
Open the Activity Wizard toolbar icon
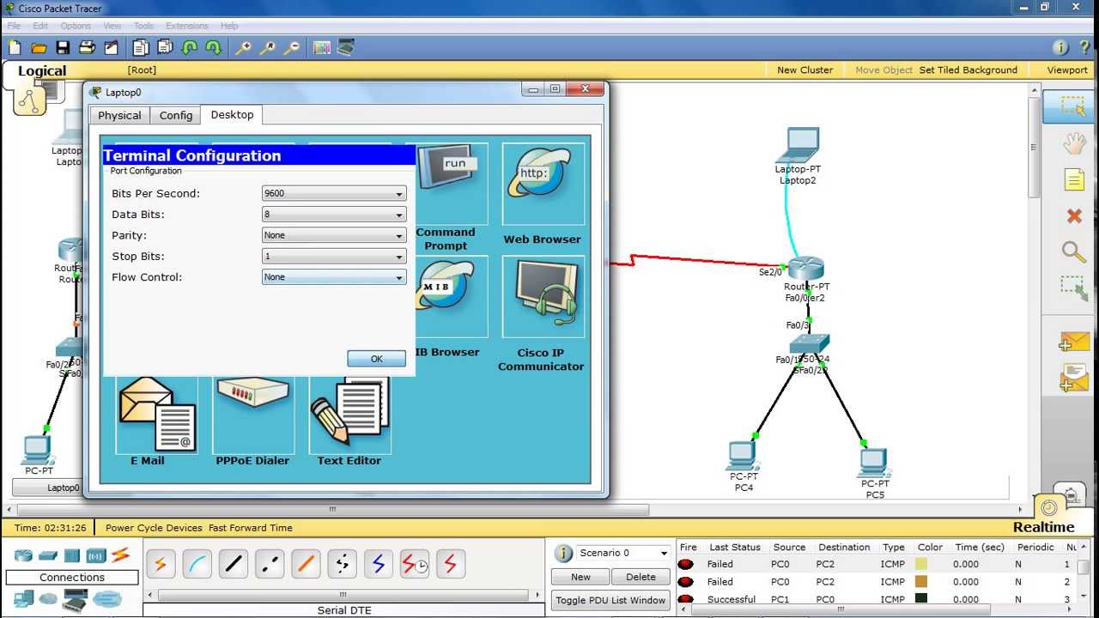111,48
